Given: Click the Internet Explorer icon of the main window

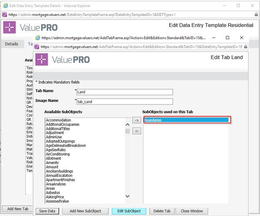Looking at the screenshot, I should pyautogui.click(x=5, y=6).
